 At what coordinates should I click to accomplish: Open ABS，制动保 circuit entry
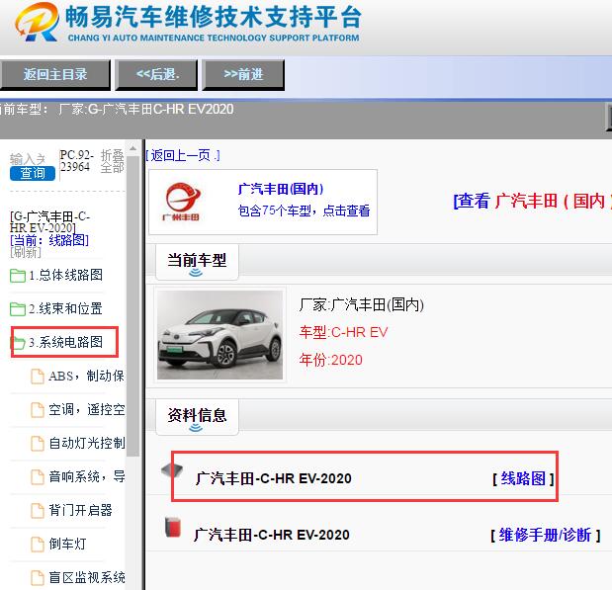click(x=86, y=376)
